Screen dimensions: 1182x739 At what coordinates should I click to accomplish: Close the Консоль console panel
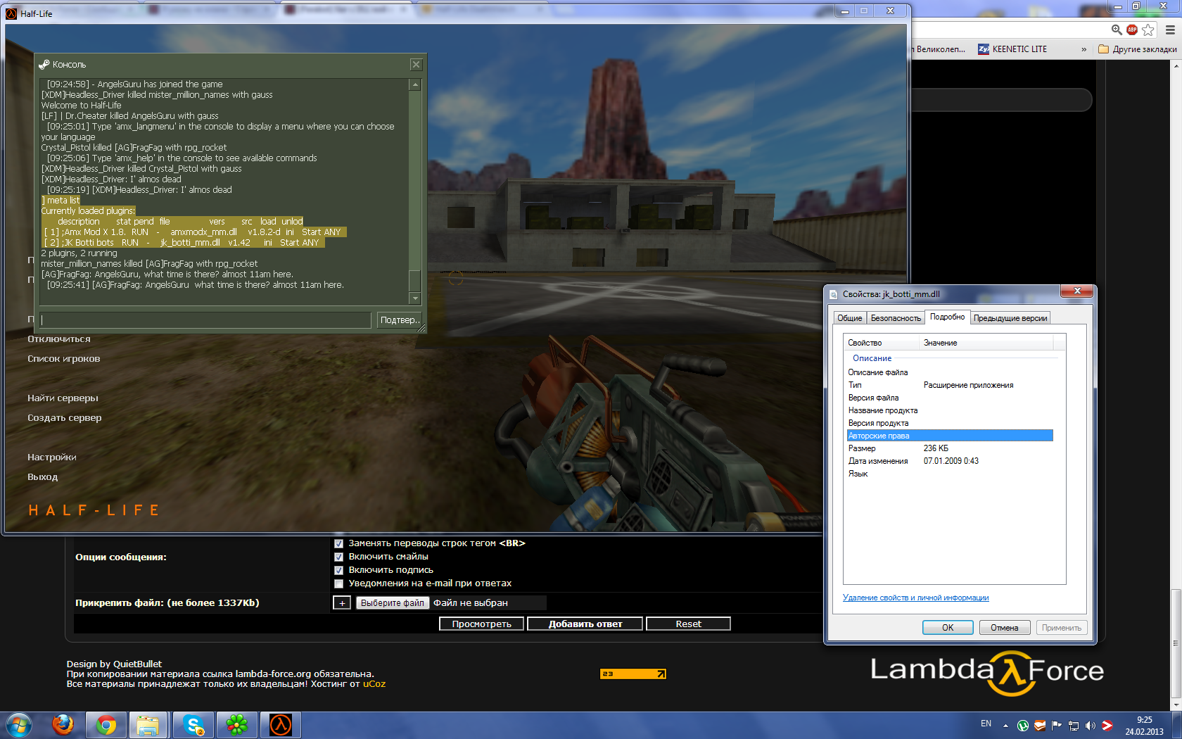click(x=416, y=65)
